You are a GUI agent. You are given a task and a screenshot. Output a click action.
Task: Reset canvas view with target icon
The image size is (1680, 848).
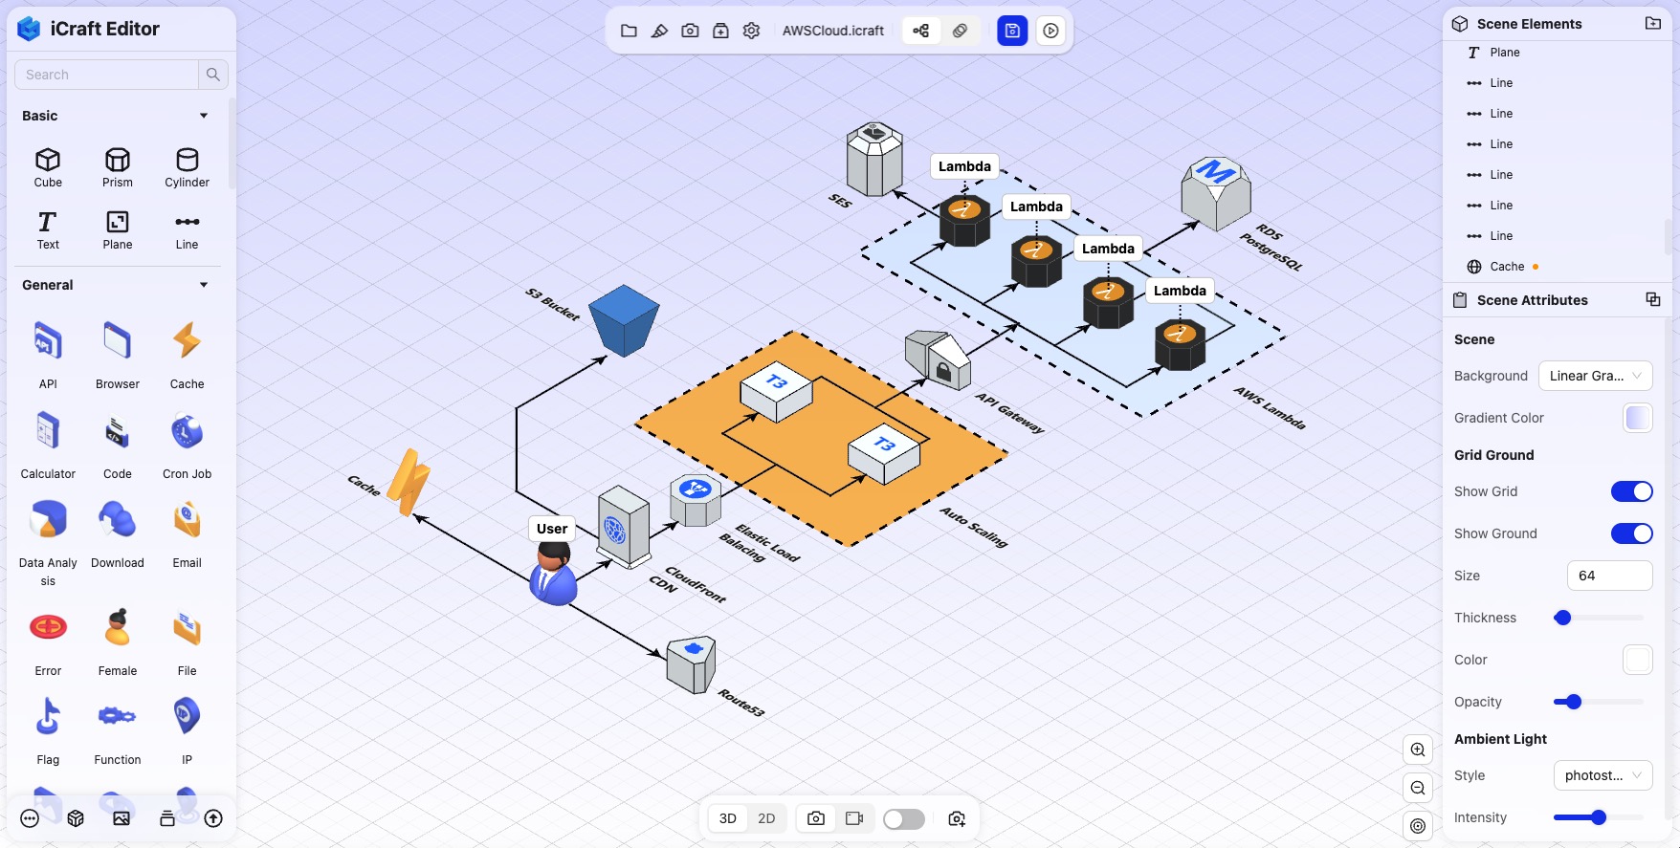click(x=1418, y=826)
